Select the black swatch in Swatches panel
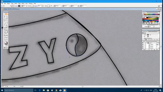163x92 pixels. click(x=147, y=18)
